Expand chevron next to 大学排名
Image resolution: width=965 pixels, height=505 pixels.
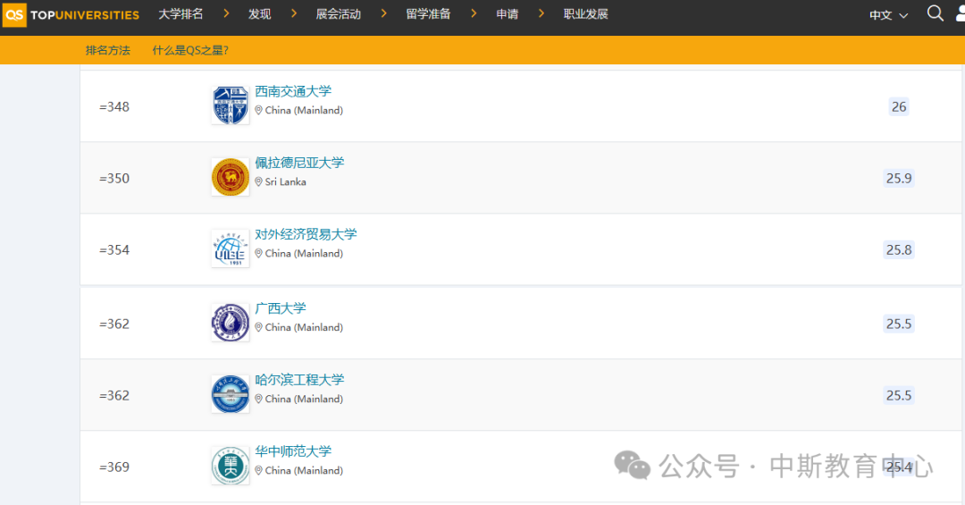pyautogui.click(x=226, y=13)
